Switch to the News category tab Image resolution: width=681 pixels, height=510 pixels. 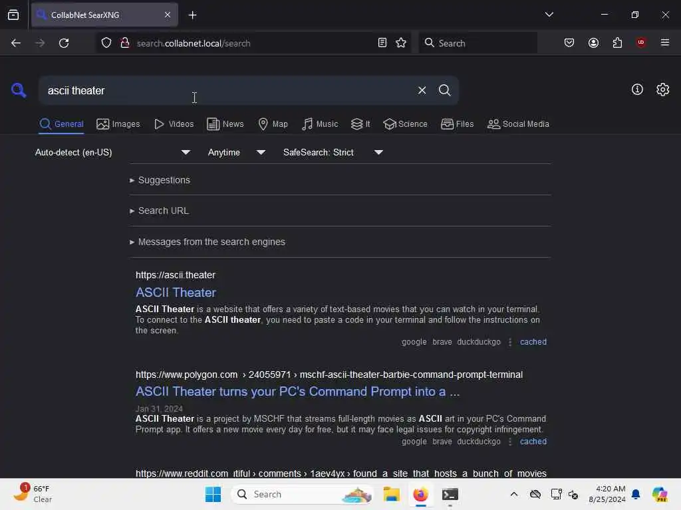pyautogui.click(x=225, y=124)
